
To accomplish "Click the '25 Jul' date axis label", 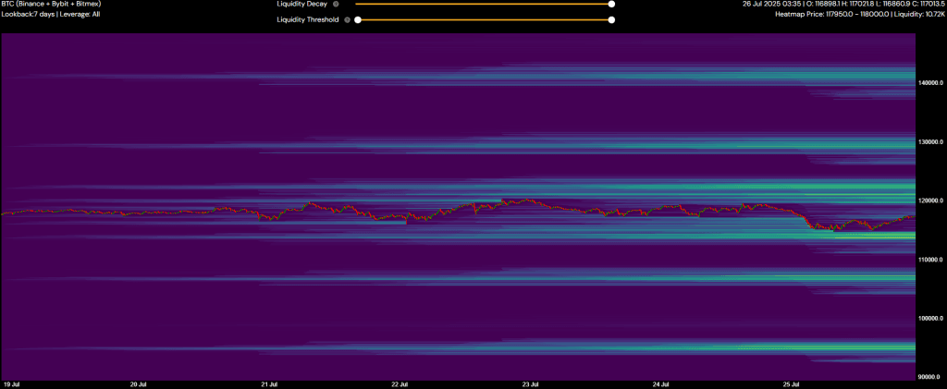I will (792, 383).
